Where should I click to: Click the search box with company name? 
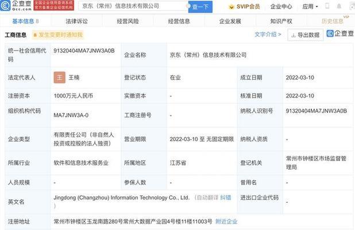(134, 6)
